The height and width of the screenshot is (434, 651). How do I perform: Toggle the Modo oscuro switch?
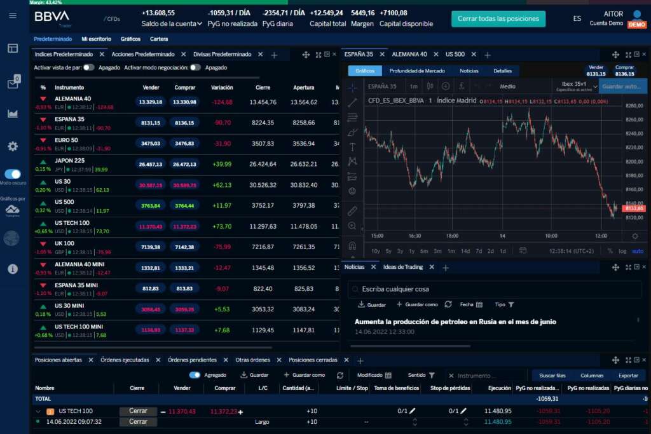[x=13, y=174]
